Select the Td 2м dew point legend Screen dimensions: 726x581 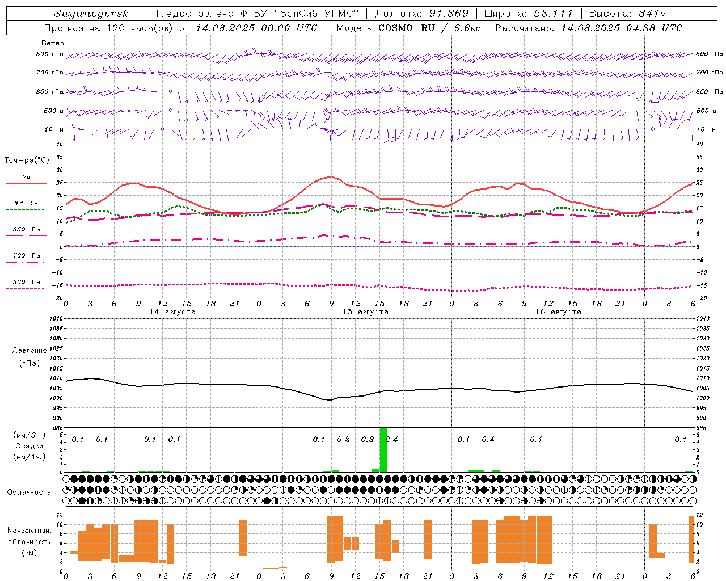coord(26,203)
